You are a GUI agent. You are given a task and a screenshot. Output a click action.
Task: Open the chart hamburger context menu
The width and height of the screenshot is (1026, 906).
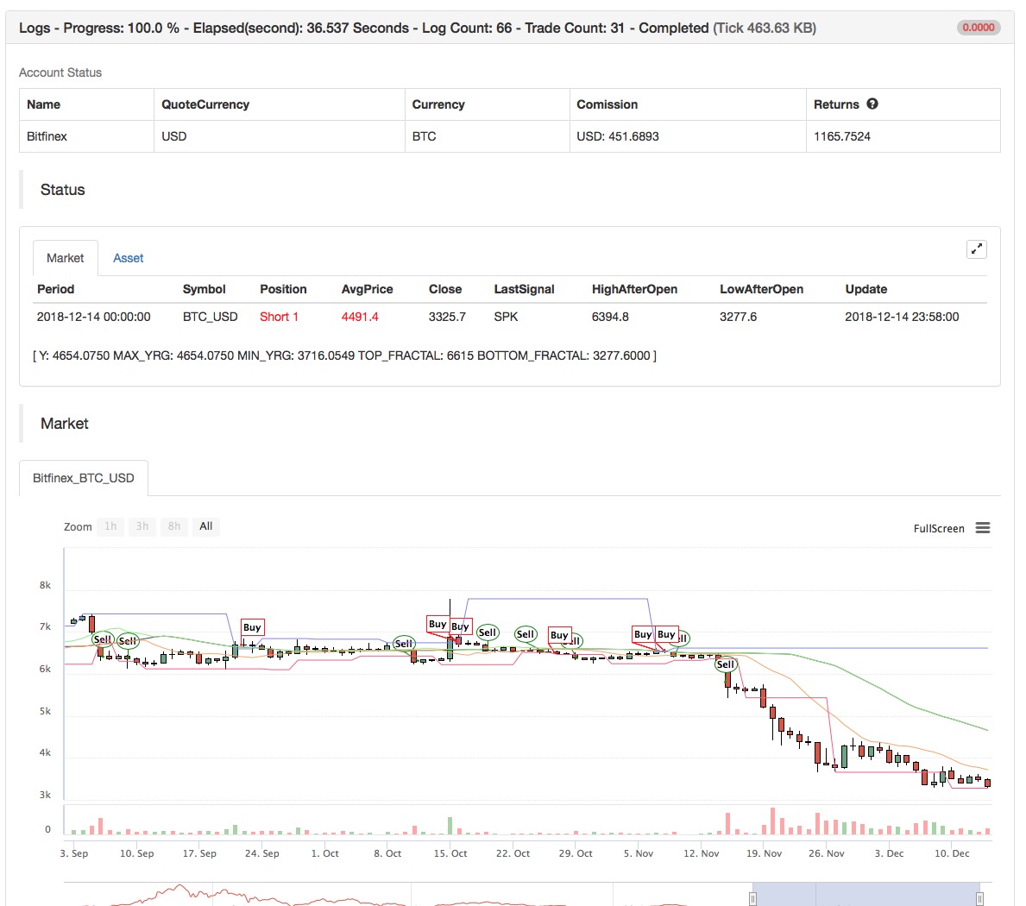pyautogui.click(x=983, y=528)
